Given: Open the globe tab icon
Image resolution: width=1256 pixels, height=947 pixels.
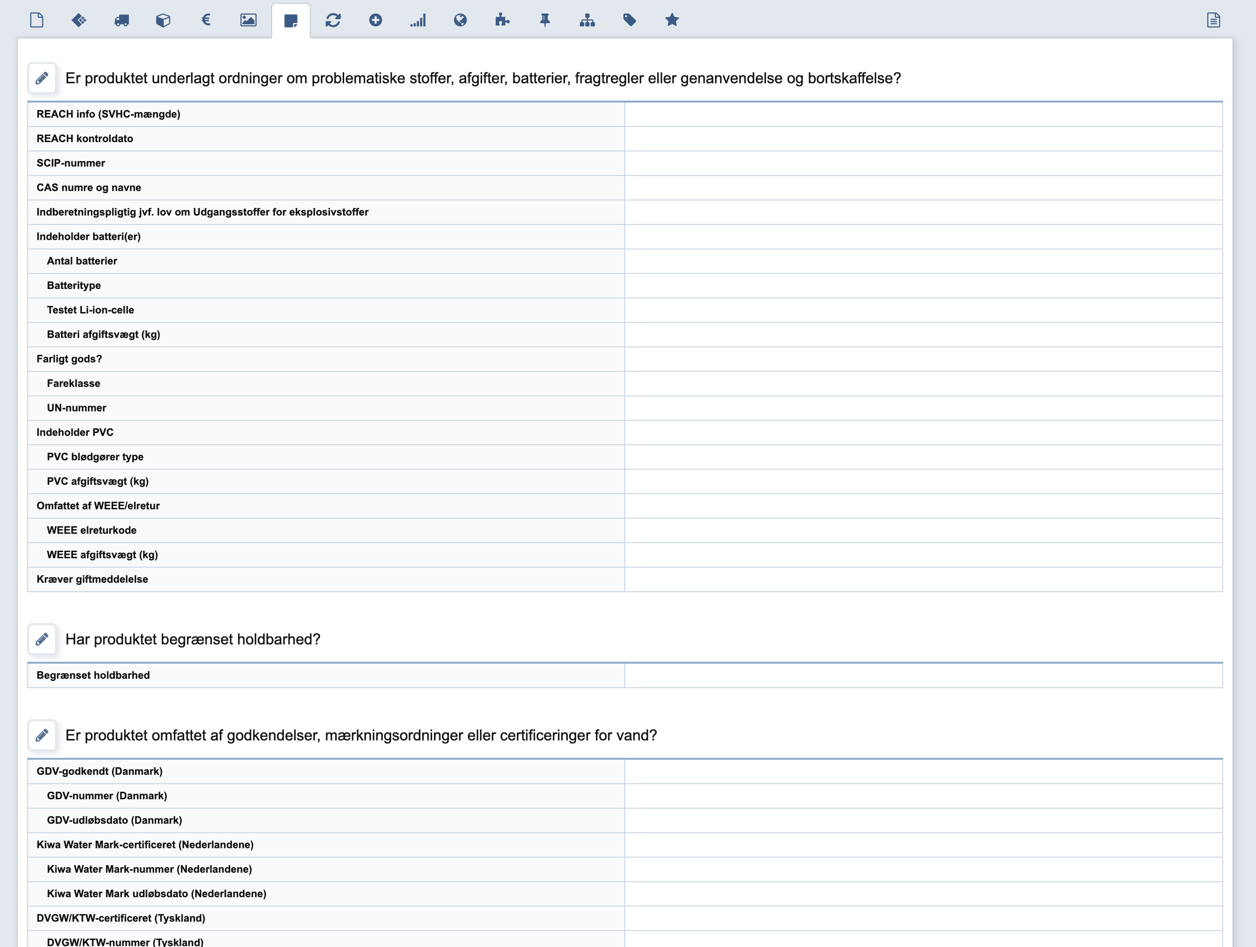Looking at the screenshot, I should (x=461, y=21).
